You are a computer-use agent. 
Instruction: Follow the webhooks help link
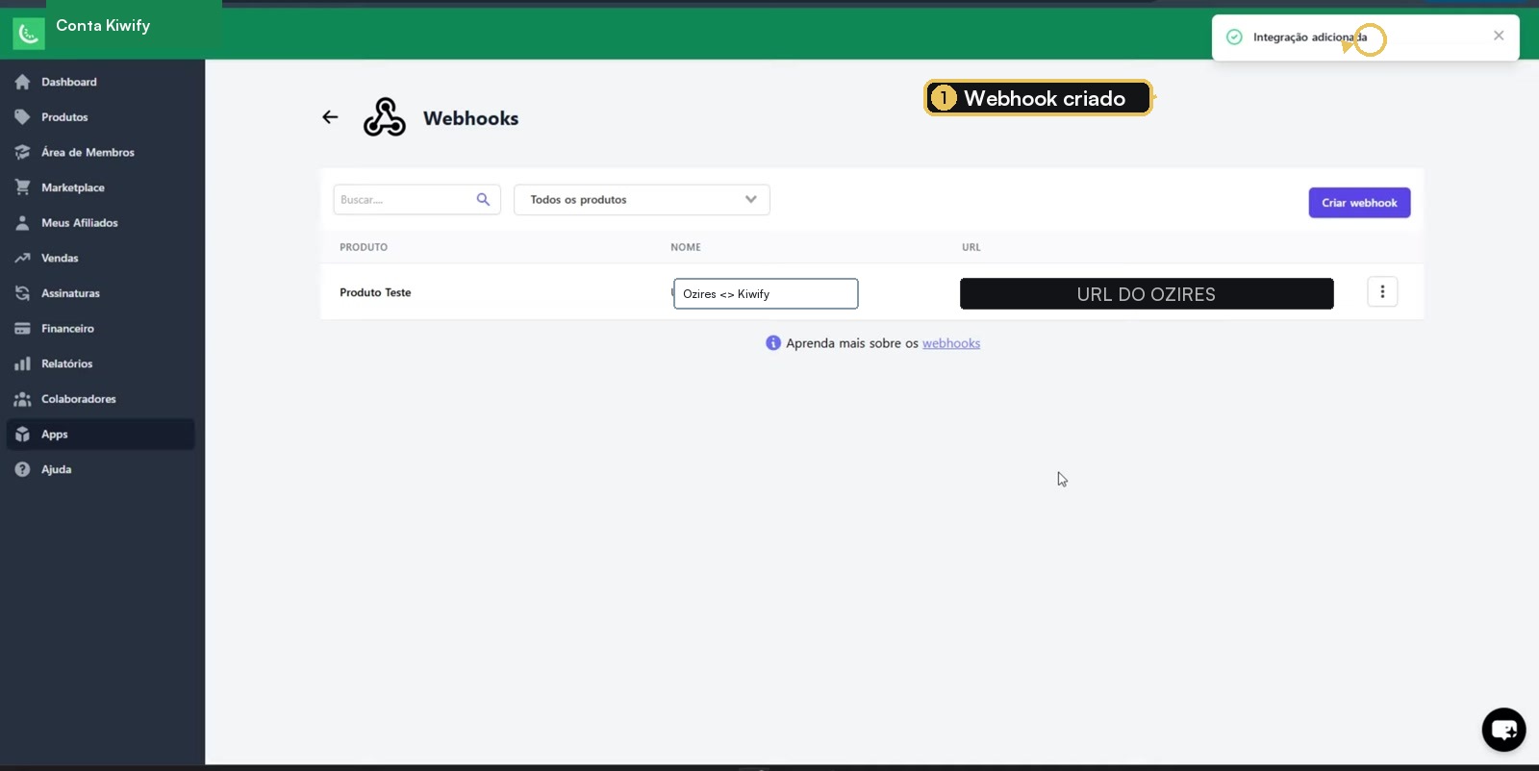[x=951, y=343]
